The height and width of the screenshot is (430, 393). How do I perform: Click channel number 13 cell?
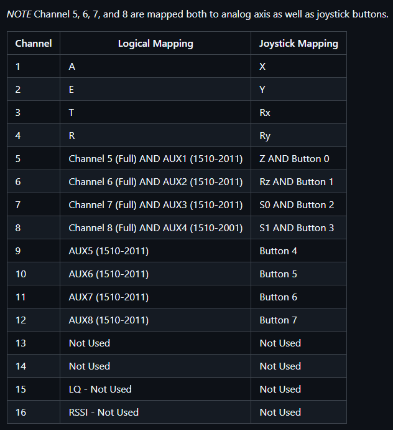click(21, 343)
